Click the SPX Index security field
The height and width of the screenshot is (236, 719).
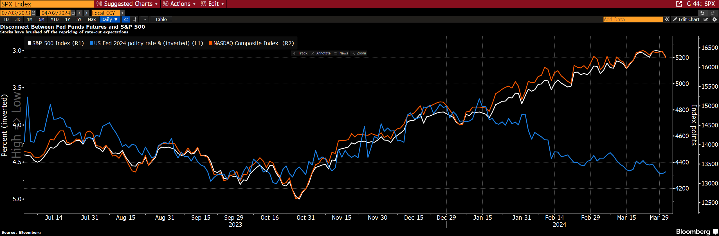[47, 4]
